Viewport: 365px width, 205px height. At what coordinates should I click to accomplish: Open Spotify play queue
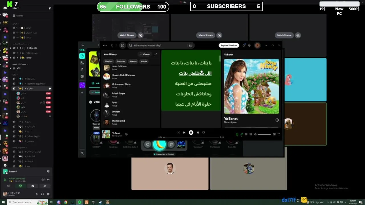tap(246, 134)
